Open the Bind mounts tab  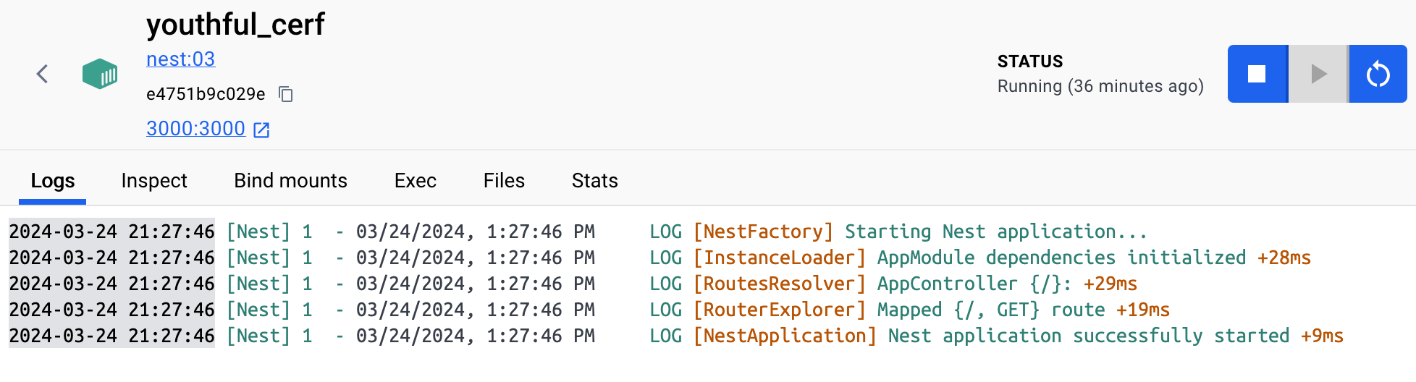[x=290, y=181]
